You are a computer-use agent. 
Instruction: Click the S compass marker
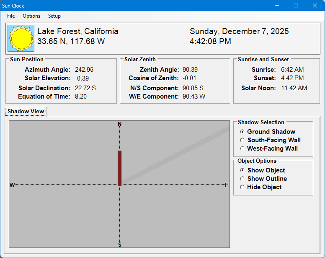click(120, 245)
